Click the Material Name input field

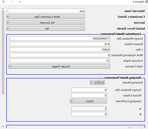[46, 11]
